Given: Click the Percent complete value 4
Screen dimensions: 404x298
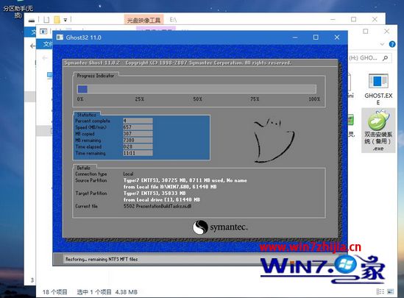Looking at the screenshot, I should pos(138,121).
